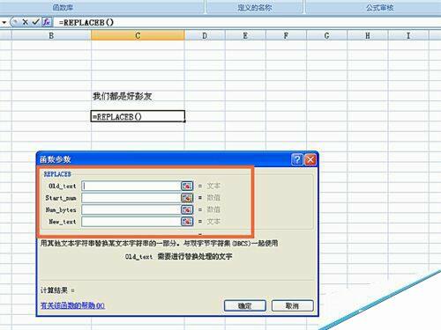The width and height of the screenshot is (441, 330).
Task: Click the 定义的名称 ribbon group label
Action: click(255, 7)
